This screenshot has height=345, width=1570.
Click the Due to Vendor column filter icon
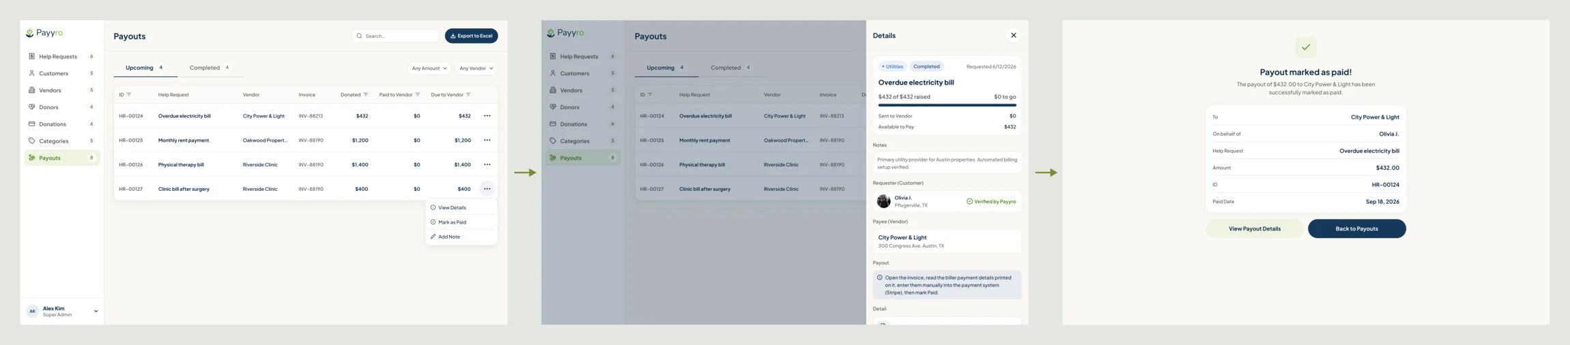coord(468,95)
